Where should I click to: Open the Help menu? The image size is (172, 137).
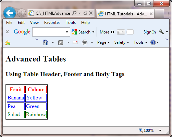click(x=85, y=23)
